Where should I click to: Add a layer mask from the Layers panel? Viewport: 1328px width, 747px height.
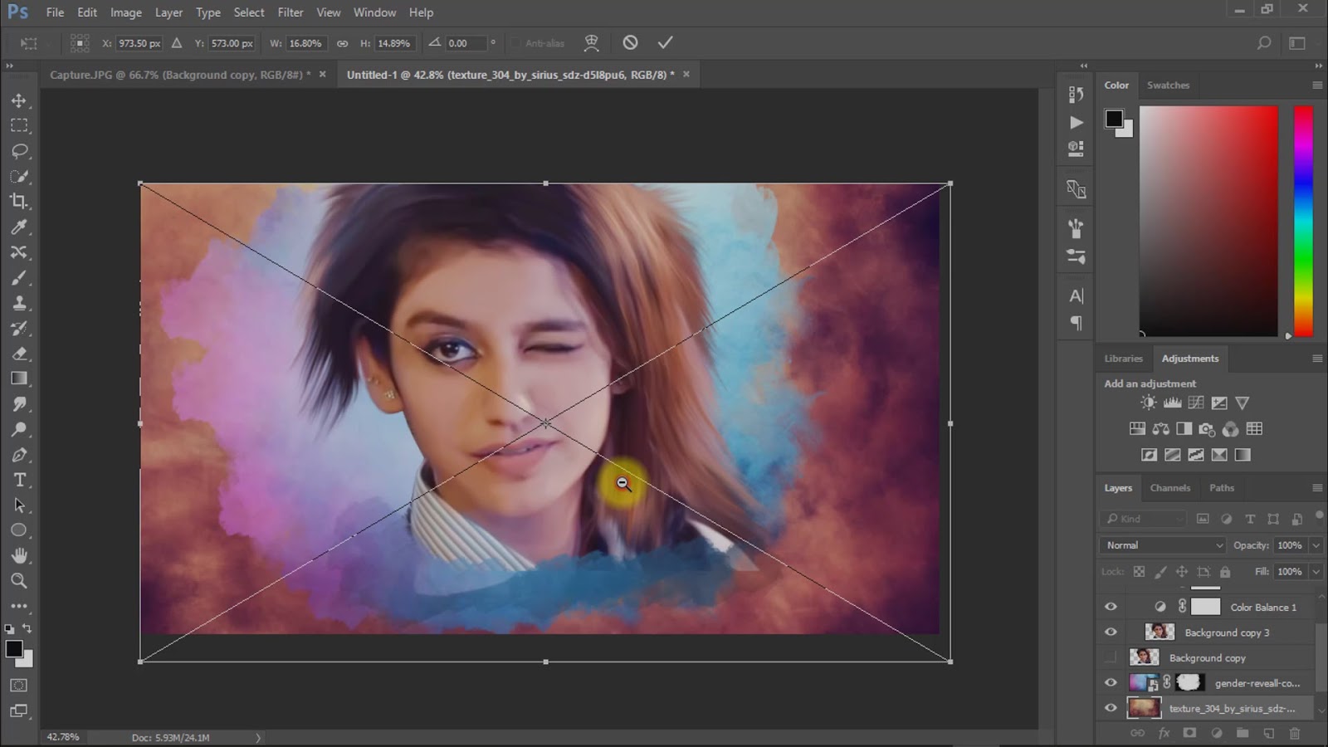click(x=1190, y=733)
